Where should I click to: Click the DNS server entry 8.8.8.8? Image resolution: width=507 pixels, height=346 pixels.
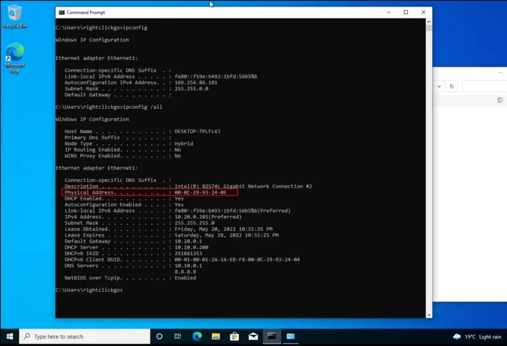coord(186,272)
